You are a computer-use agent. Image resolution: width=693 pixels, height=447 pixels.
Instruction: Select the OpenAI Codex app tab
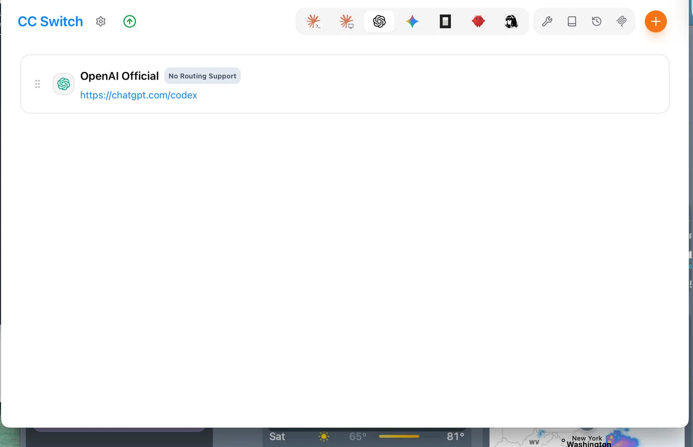(x=380, y=22)
